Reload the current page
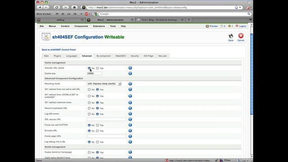 click(57, 7)
